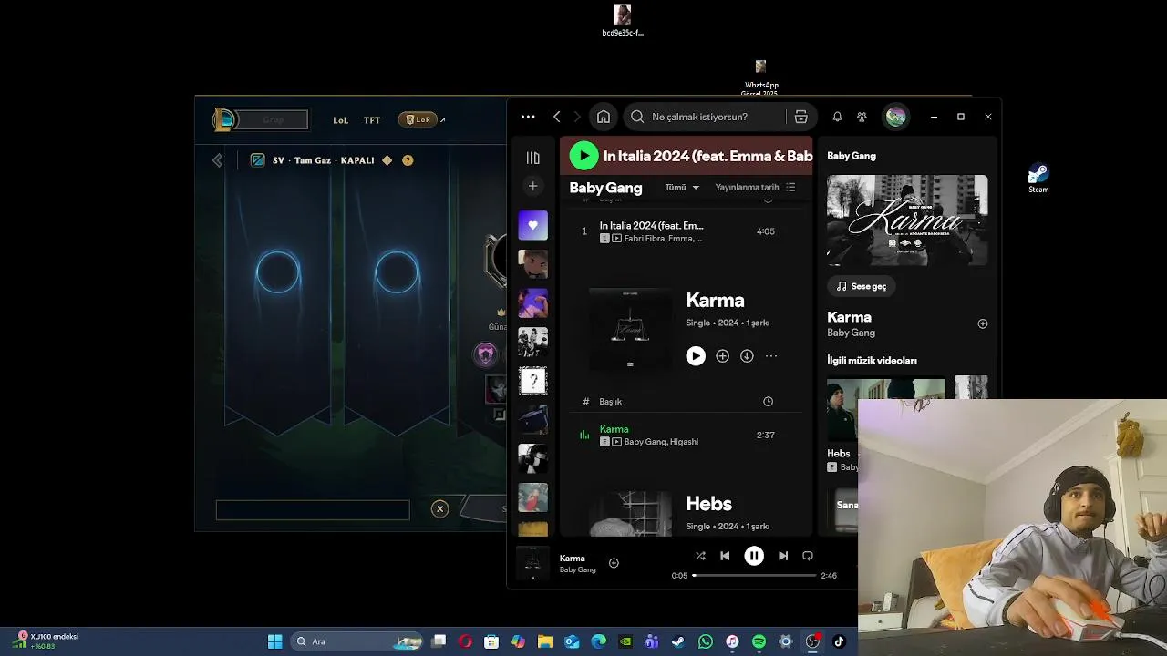This screenshot has width=1167, height=656.
Task: Switch to LoL tab in Riot client
Action: [x=340, y=120]
